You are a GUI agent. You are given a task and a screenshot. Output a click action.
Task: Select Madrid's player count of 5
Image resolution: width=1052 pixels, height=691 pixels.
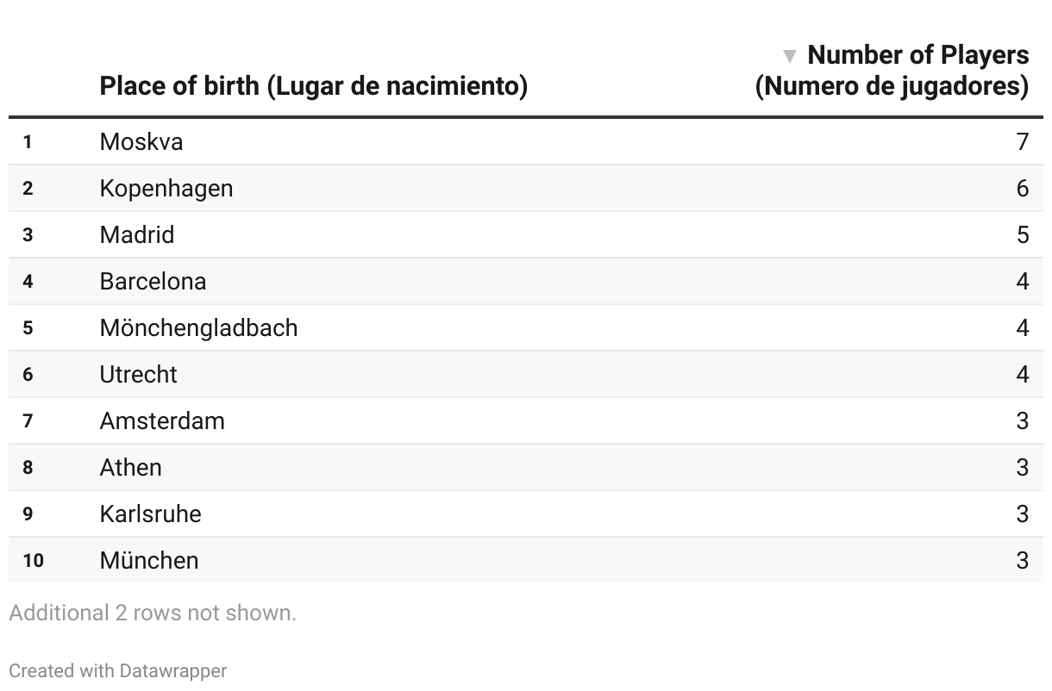click(1022, 234)
